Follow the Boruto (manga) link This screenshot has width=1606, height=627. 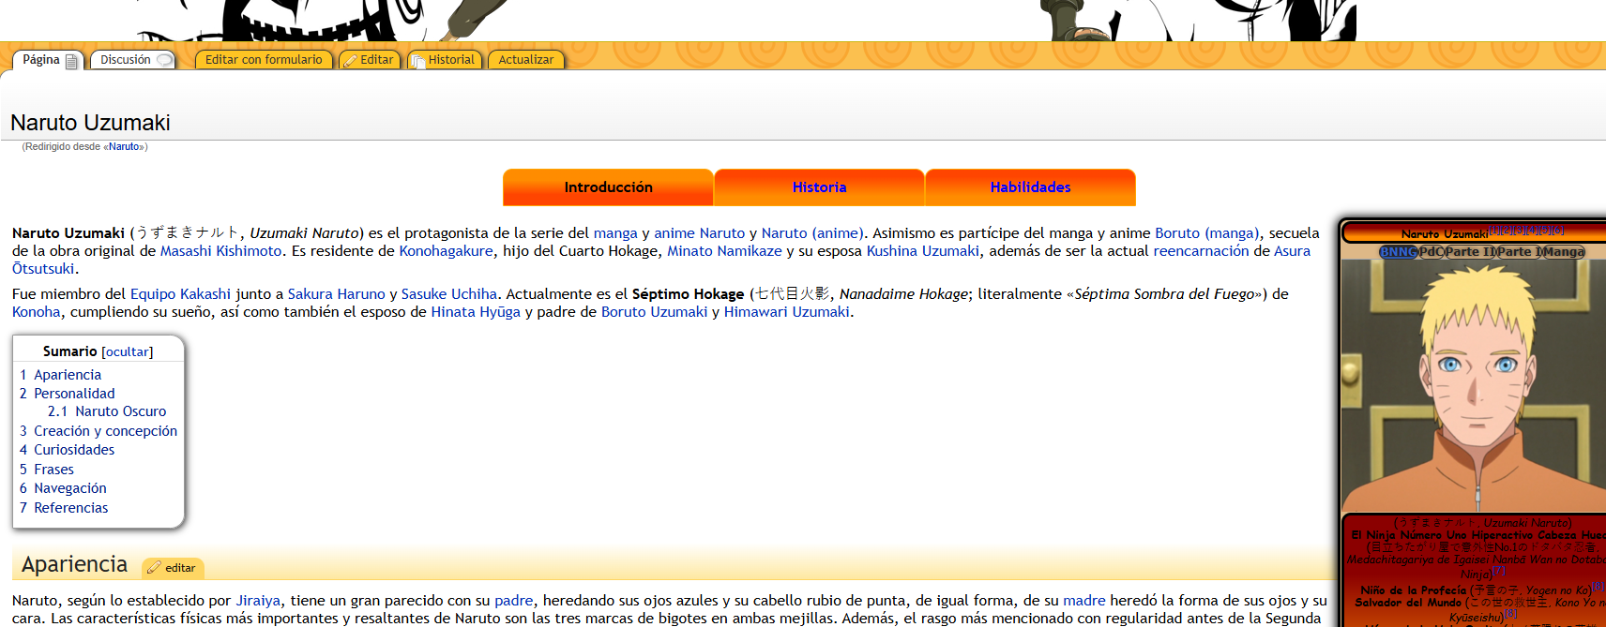tap(1207, 233)
